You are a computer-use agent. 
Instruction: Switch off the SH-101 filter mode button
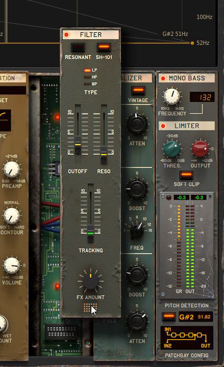tap(104, 47)
